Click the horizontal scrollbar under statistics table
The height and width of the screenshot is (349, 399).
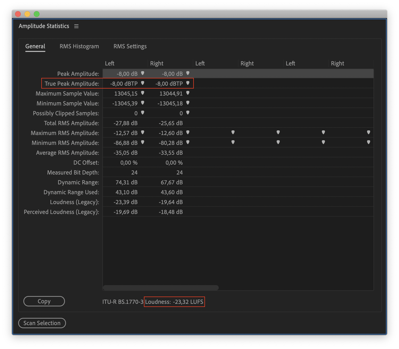[161, 288]
